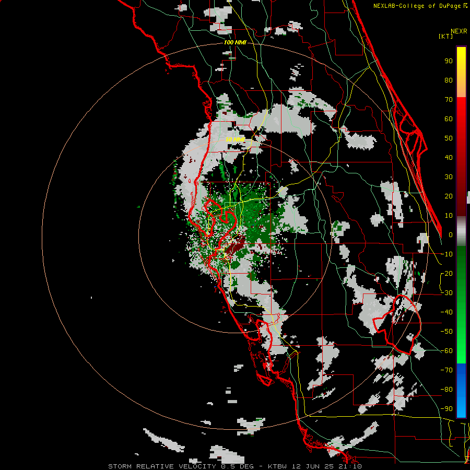Click the 30 value on velocity scale
Viewport: 470px width, 470px height.
[449, 177]
